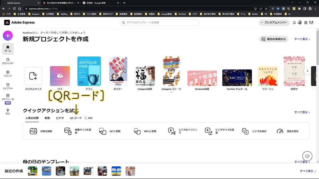Choose ビデオをトリミング quick action
319x179 pixels.
pos(183,131)
